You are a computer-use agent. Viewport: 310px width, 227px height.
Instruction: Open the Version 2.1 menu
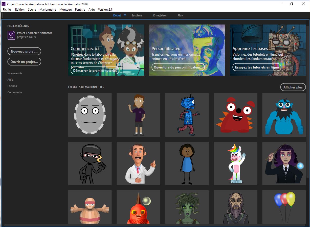105,10
